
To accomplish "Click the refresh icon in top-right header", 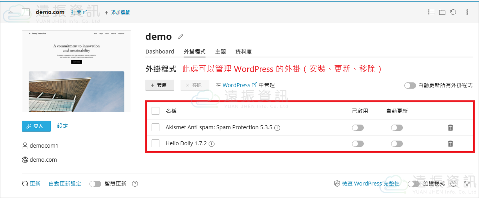I will [x=453, y=12].
